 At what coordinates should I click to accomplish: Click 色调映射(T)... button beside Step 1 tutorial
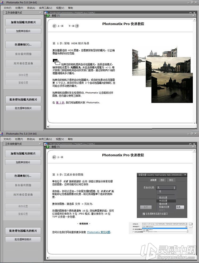point(23,45)
